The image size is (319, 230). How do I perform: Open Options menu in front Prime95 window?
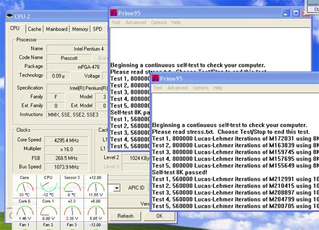coord(201,88)
